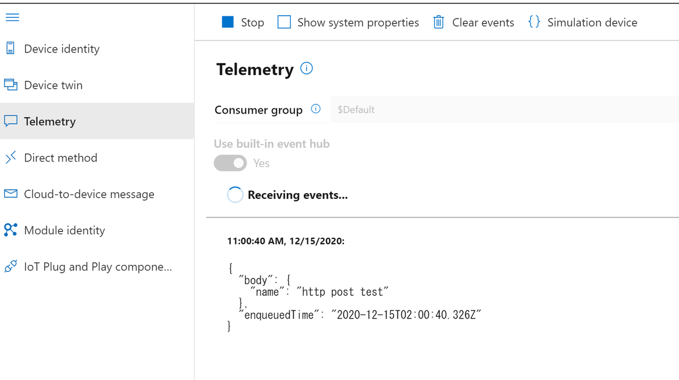
Task: Select the Telemetry menu item
Action: [x=97, y=121]
